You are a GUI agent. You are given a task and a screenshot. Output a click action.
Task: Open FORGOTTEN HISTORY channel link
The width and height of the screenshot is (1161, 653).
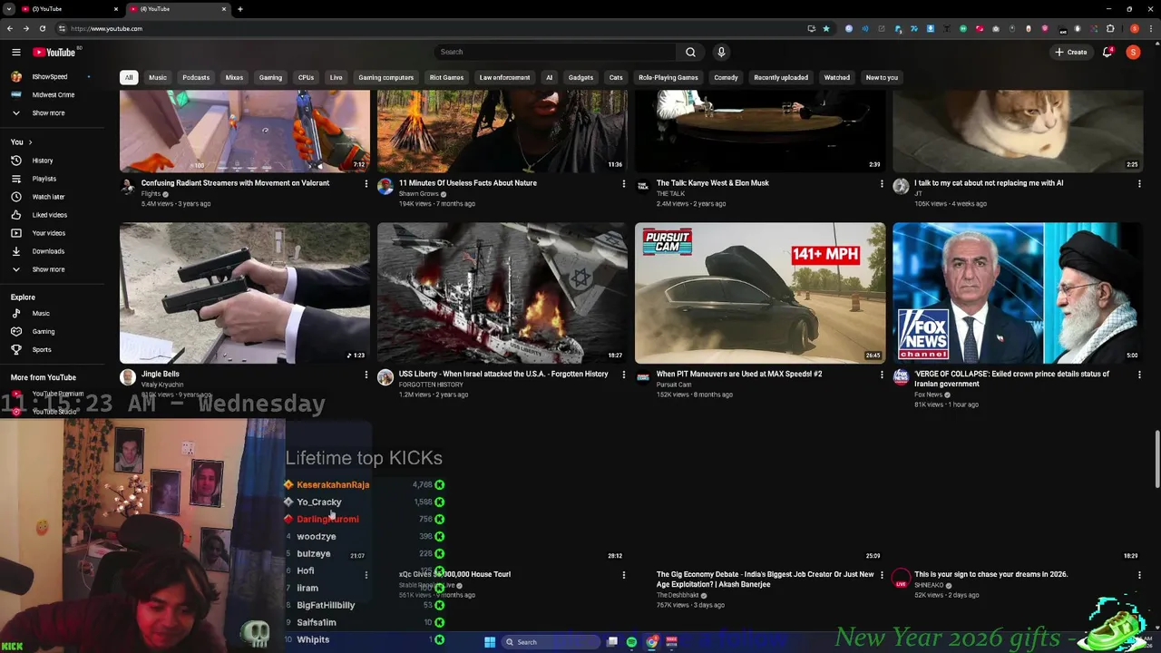[431, 385]
